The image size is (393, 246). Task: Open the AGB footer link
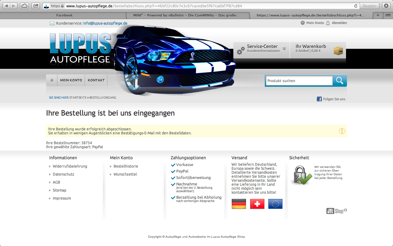pos(56,182)
